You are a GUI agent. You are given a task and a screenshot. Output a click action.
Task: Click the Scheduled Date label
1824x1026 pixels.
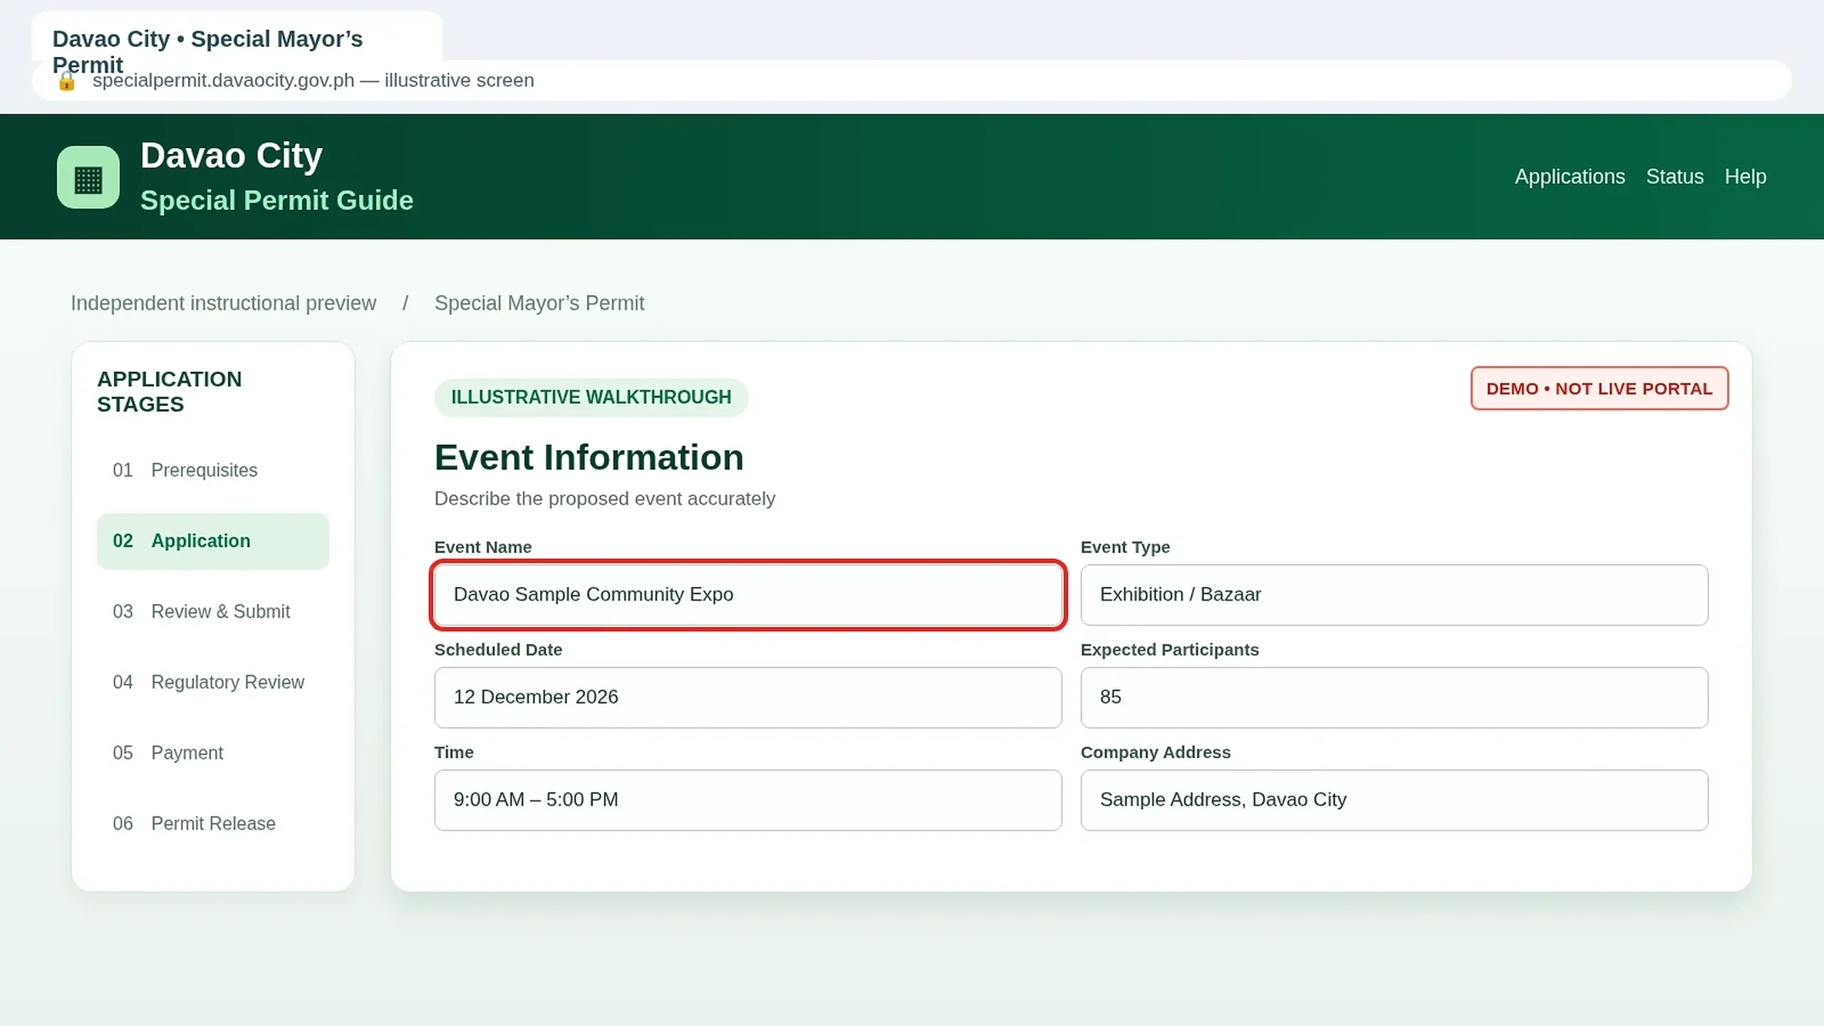click(x=498, y=650)
